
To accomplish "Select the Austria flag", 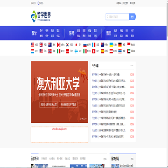I will pyautogui.click(x=111, y=51).
